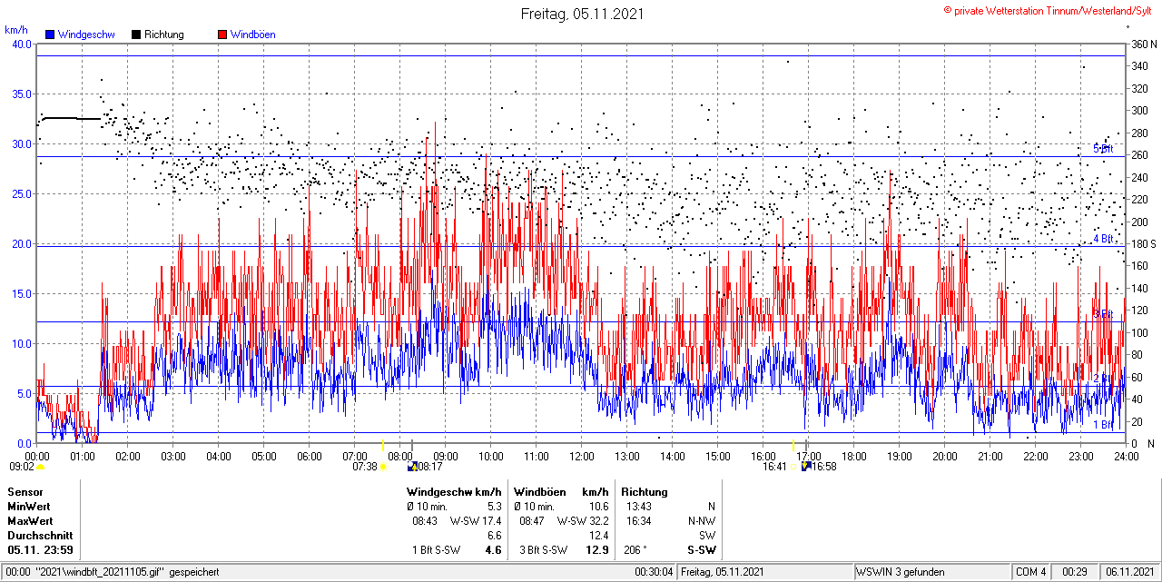Click the 206 ° direction reading

634,550
